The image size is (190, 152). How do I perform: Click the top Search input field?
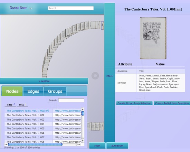pos(71,8)
